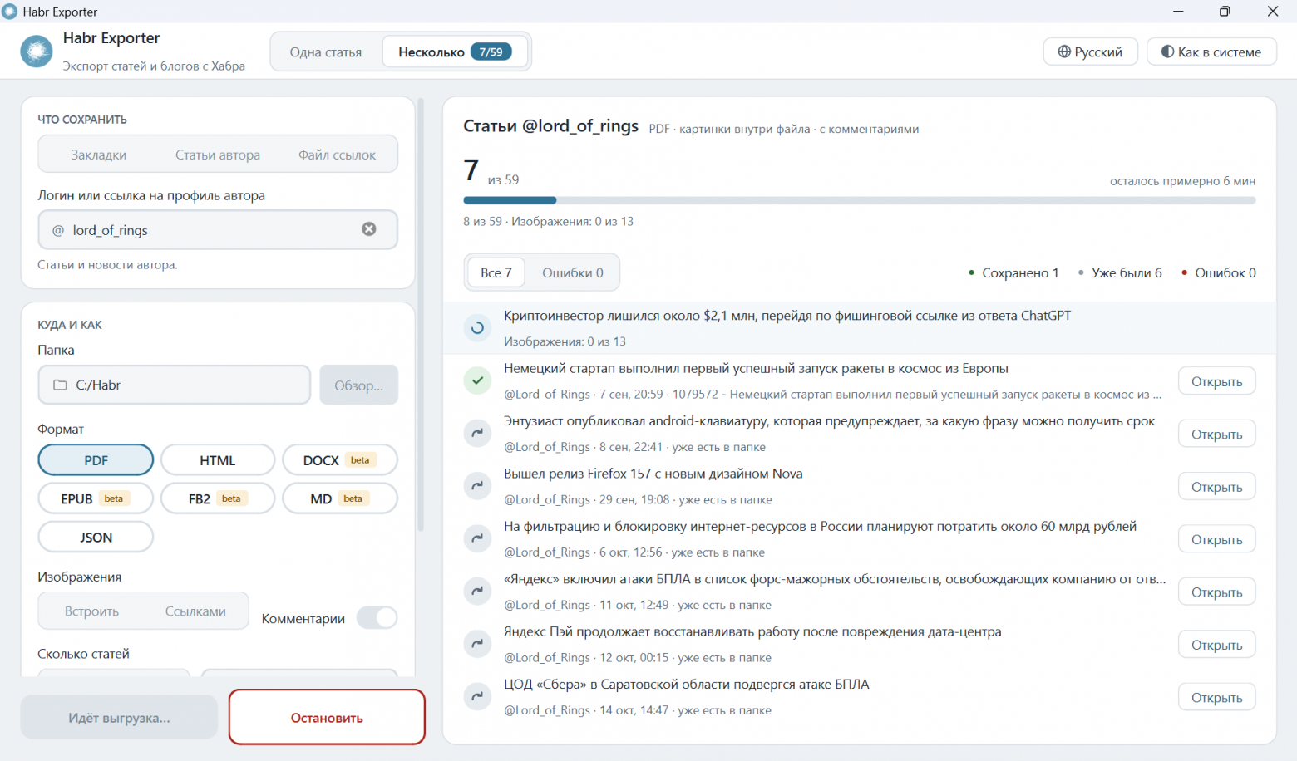The height and width of the screenshot is (761, 1297).
Task: Click the skipped arrow icon for «Яндекс» БПЛА article
Action: 477,592
